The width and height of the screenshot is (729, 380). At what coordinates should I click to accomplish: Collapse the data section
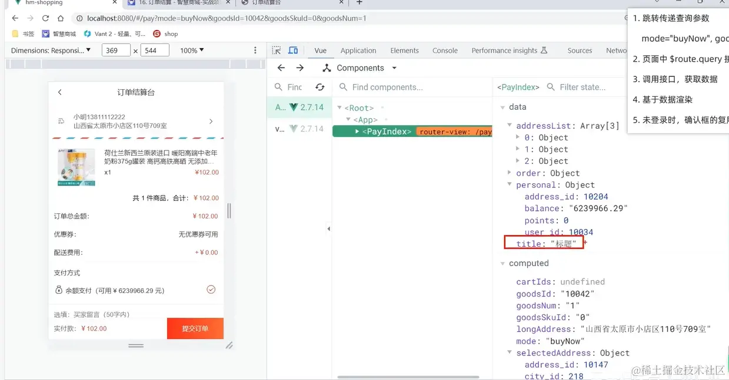pos(502,107)
